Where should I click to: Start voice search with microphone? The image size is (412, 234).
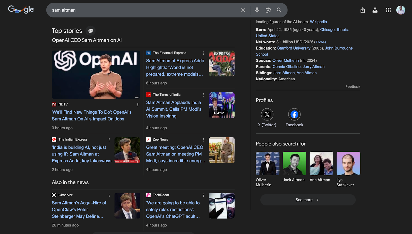point(257,10)
